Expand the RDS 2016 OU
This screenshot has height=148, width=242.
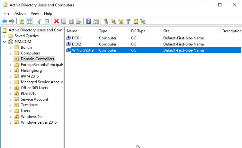10,94
